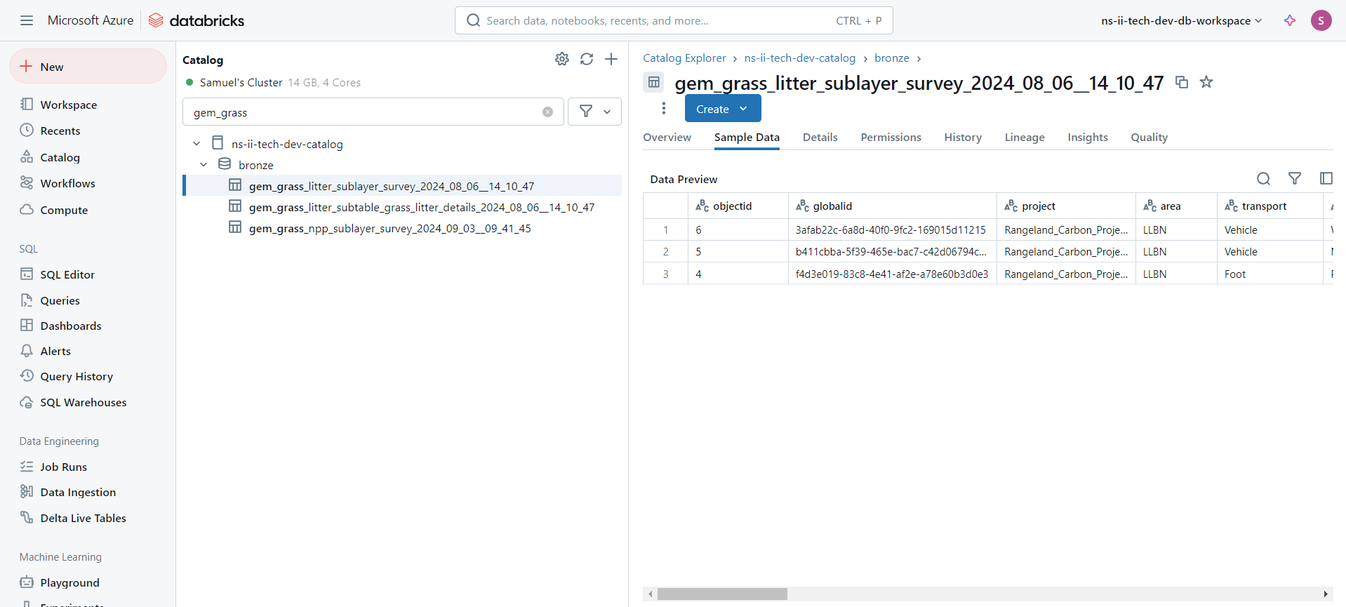Open Workspace from the sidebar

(x=69, y=105)
